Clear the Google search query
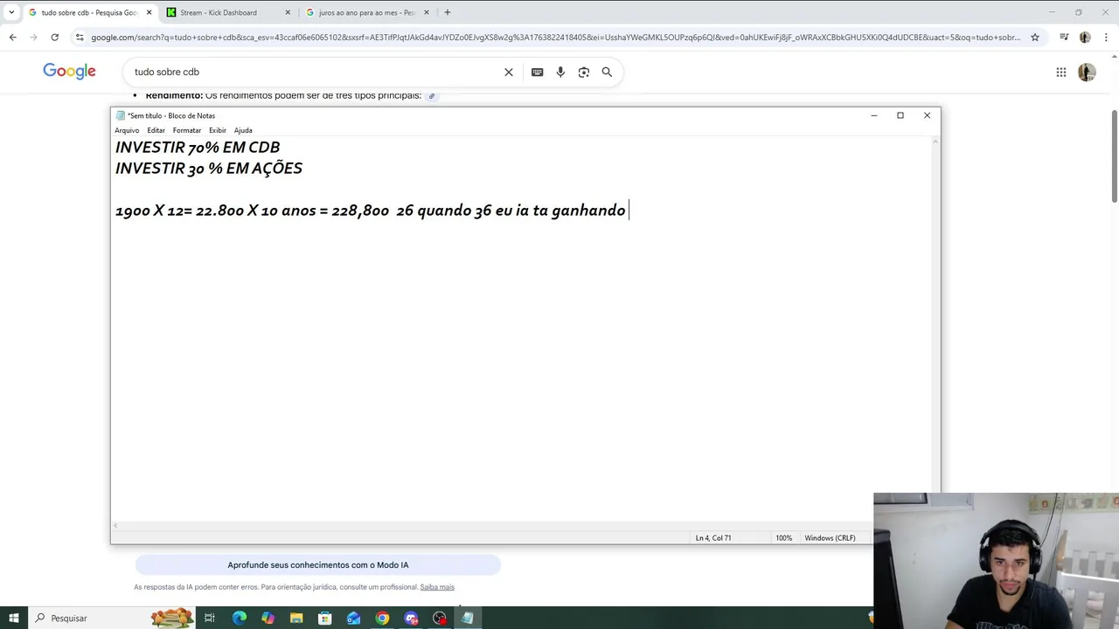 point(509,72)
